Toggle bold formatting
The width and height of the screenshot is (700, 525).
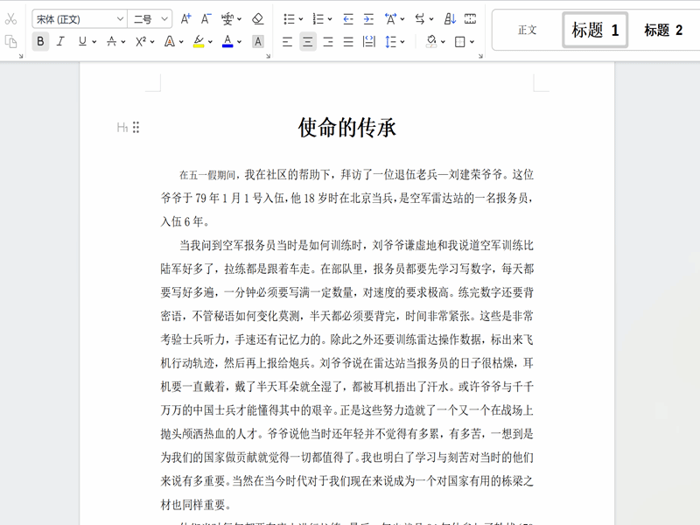(40, 41)
